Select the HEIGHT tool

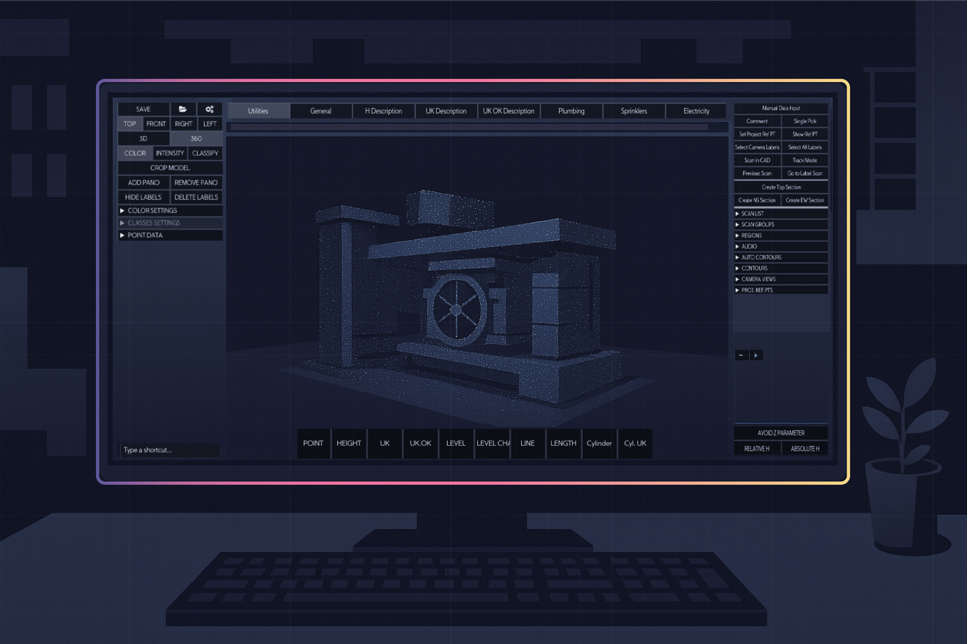click(x=349, y=443)
